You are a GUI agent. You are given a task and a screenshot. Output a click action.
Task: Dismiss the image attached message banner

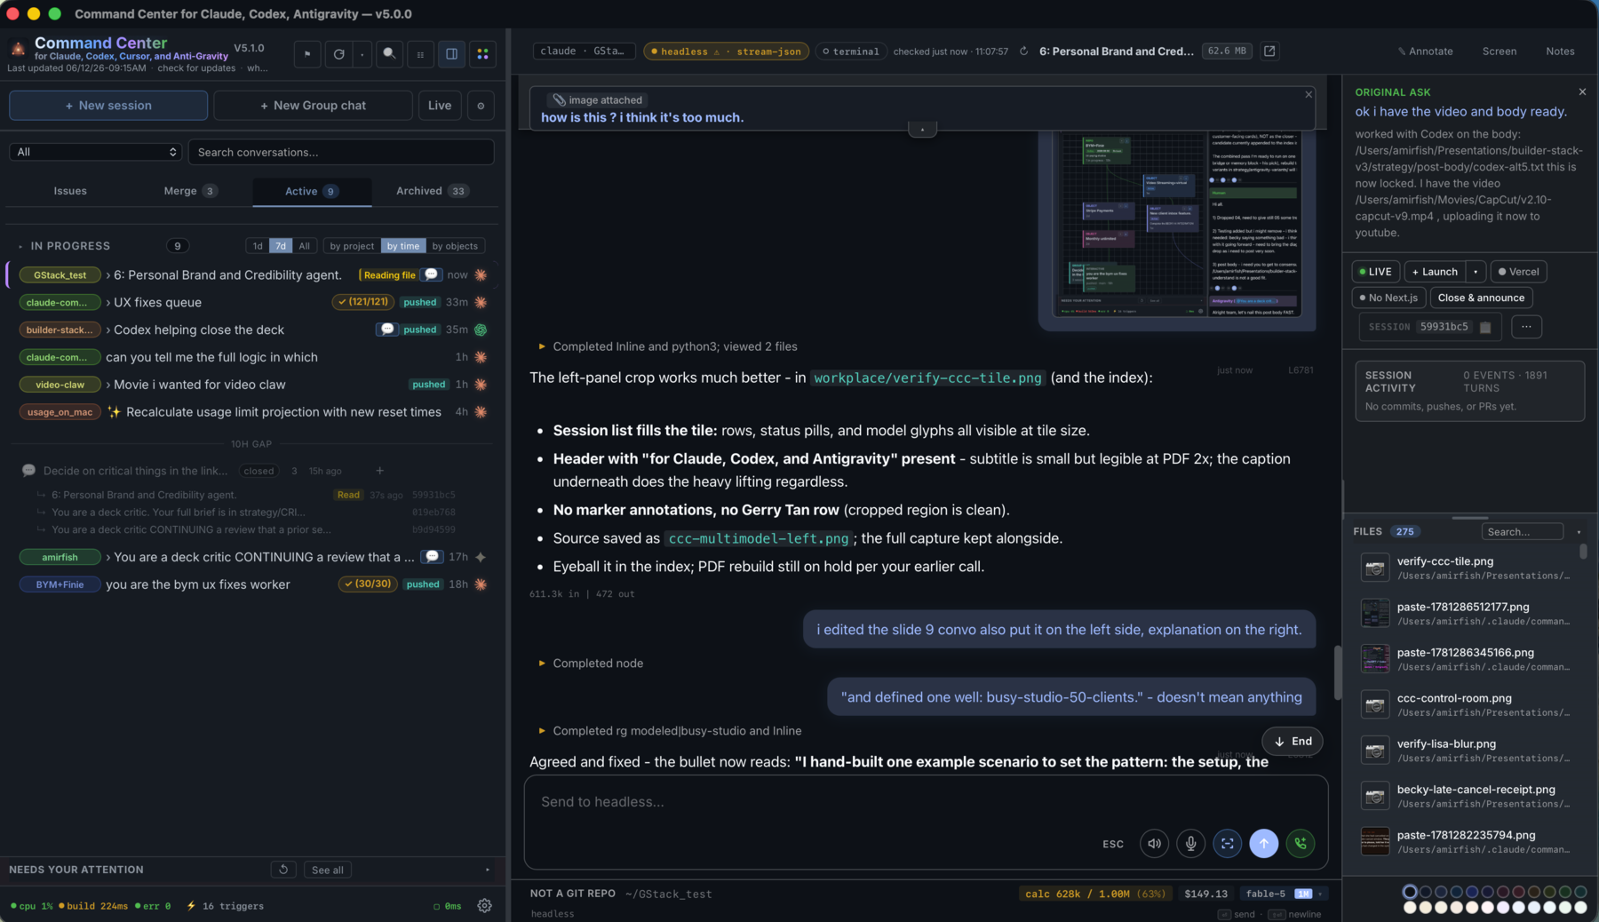[1309, 94]
